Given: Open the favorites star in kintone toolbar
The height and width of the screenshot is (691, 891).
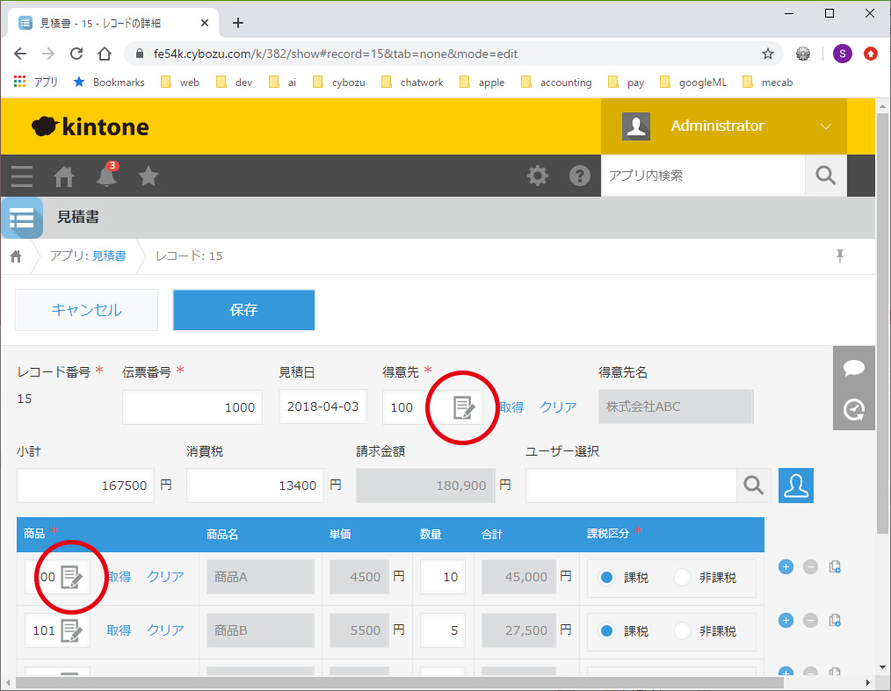Looking at the screenshot, I should pyautogui.click(x=148, y=176).
